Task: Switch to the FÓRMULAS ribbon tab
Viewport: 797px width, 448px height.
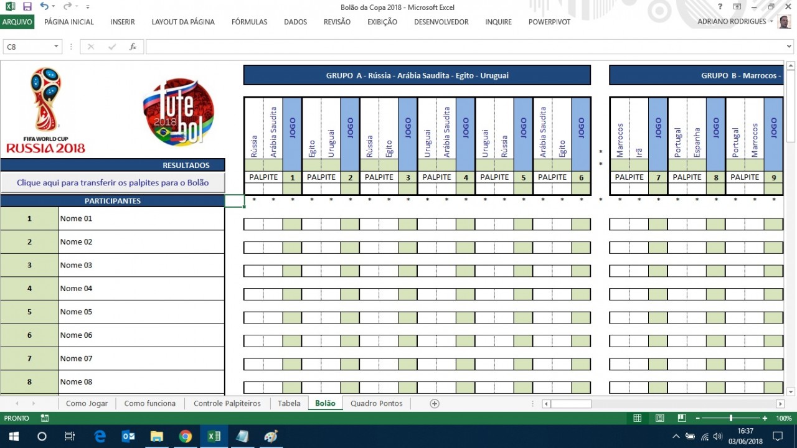Action: pyautogui.click(x=249, y=22)
